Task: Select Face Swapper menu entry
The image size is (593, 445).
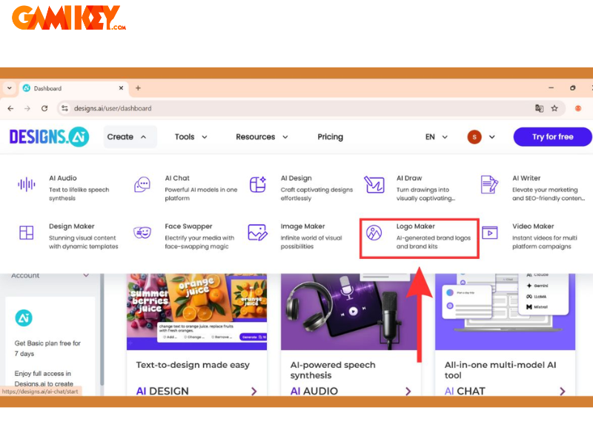Action: (185, 236)
